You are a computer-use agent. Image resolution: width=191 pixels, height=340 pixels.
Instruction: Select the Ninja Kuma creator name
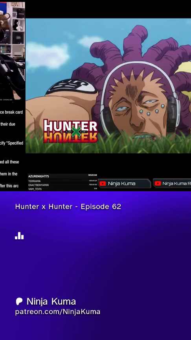51,301
